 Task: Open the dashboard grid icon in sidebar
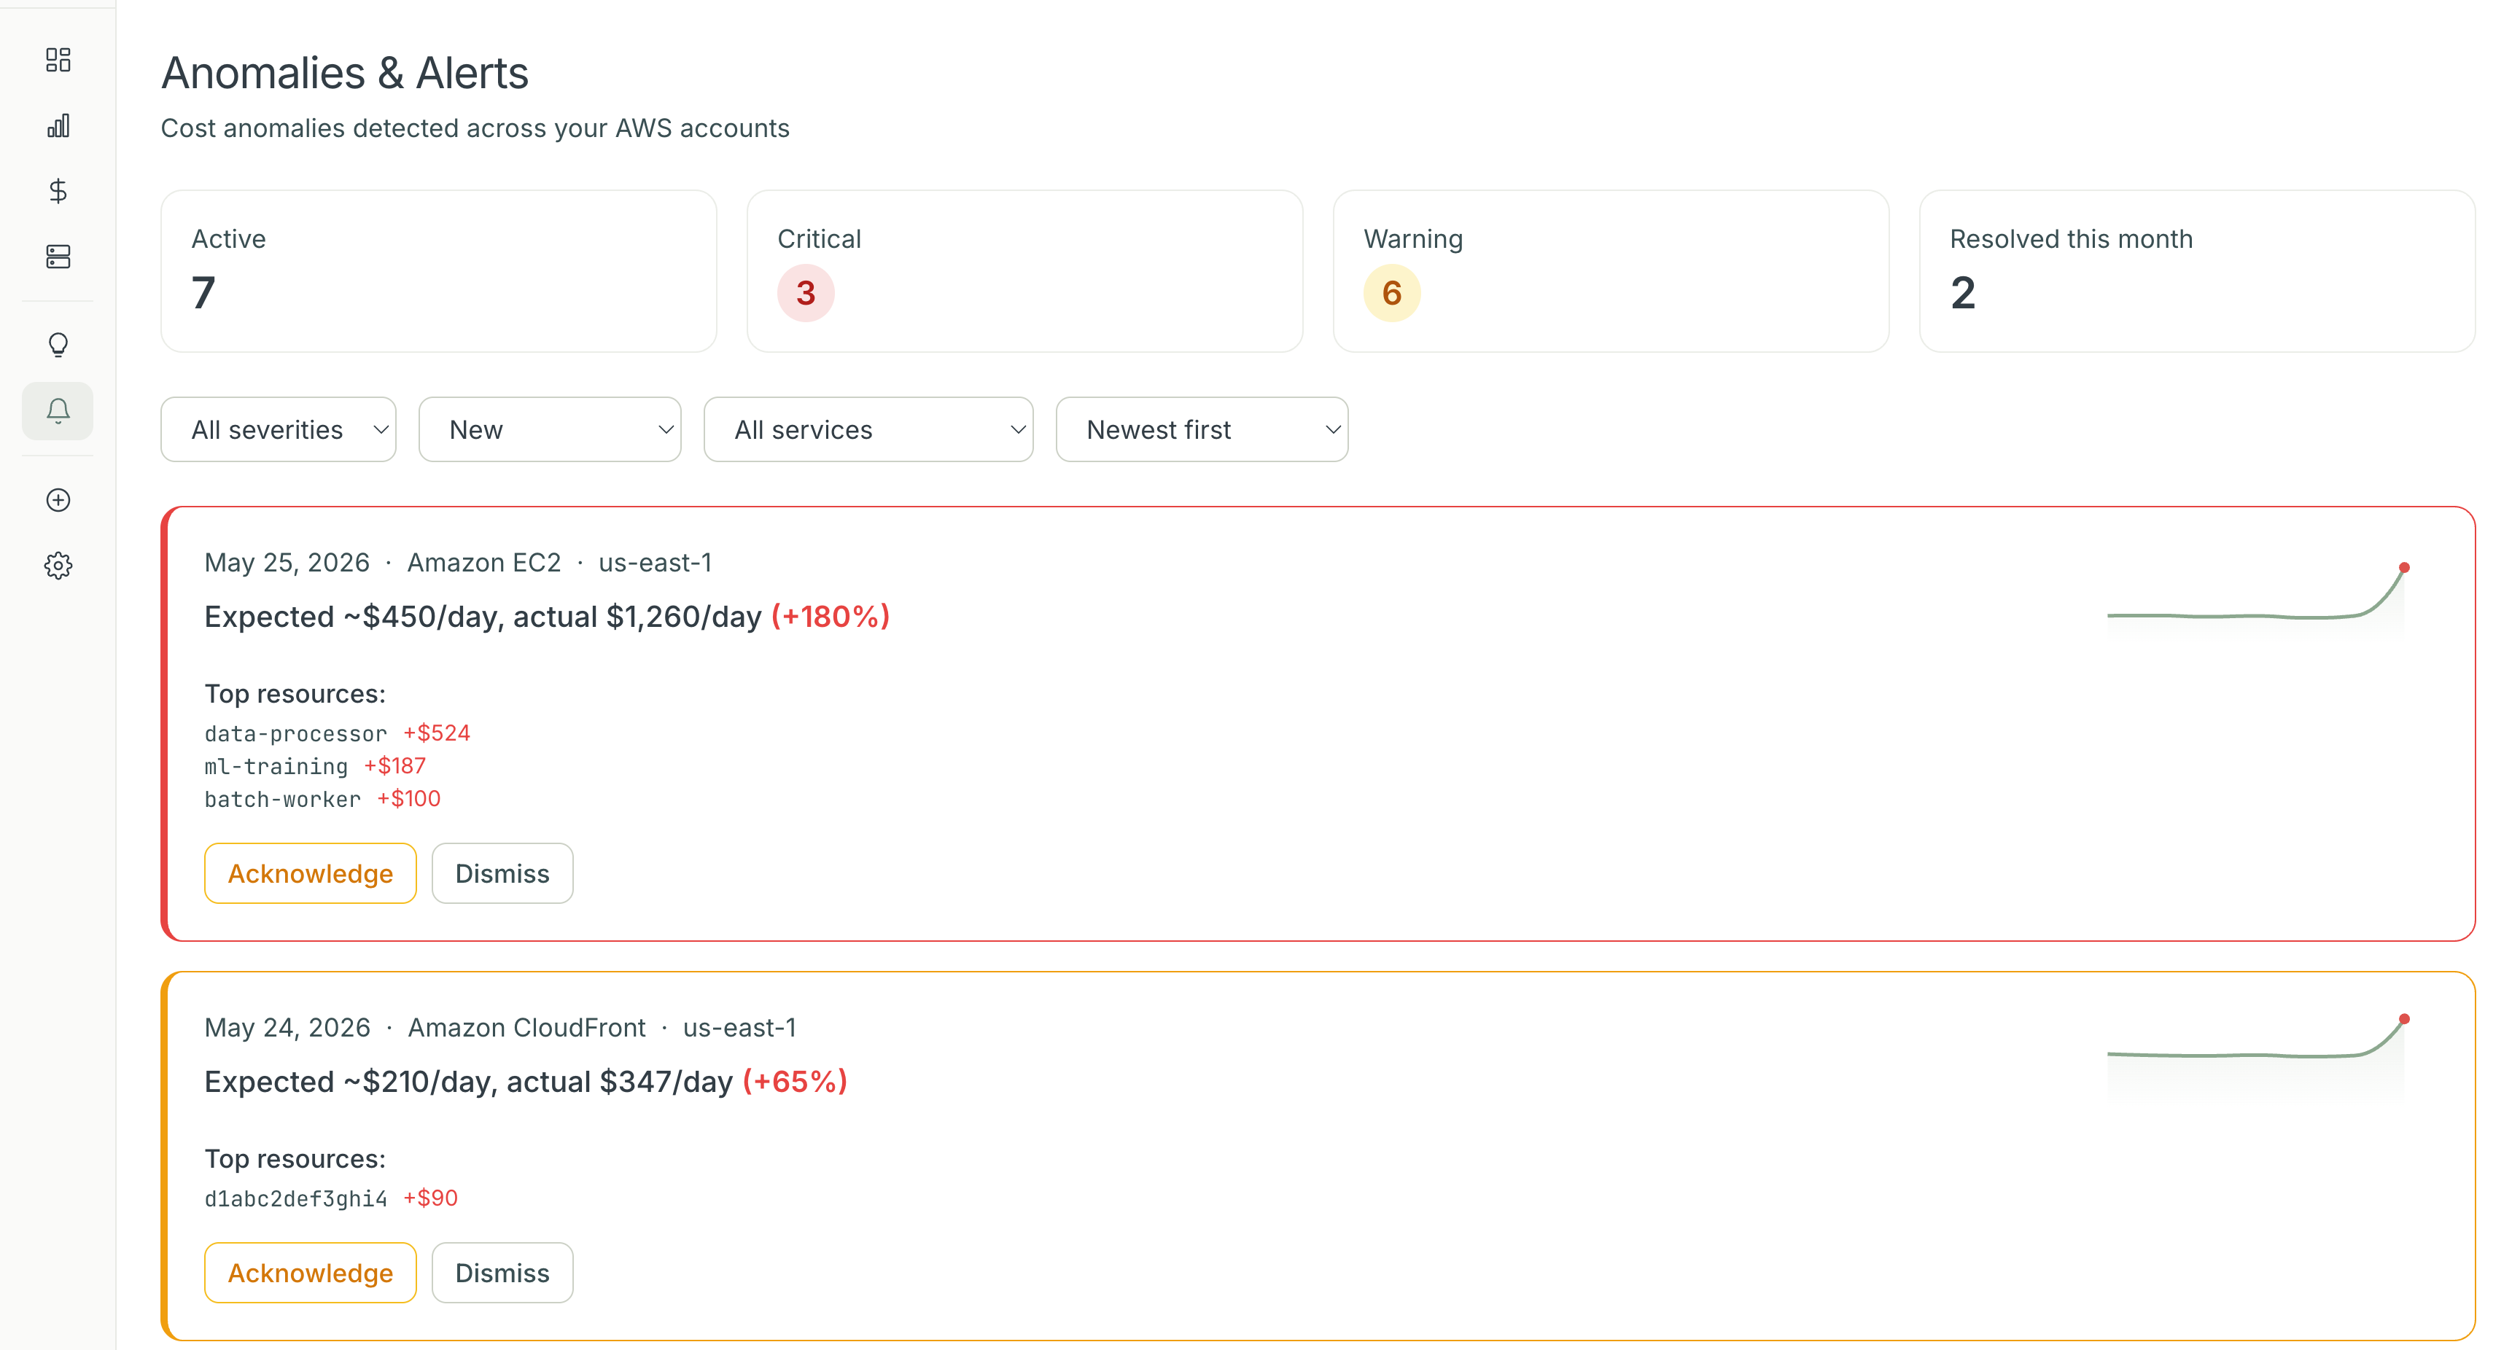pos(58,60)
